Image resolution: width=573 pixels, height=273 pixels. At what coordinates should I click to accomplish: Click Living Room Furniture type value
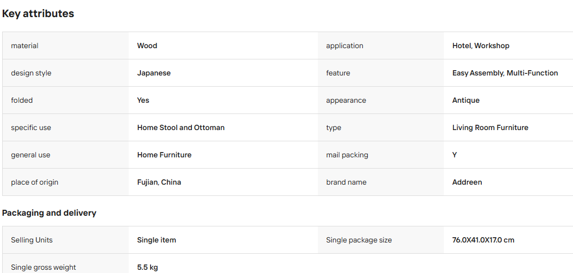(x=490, y=127)
